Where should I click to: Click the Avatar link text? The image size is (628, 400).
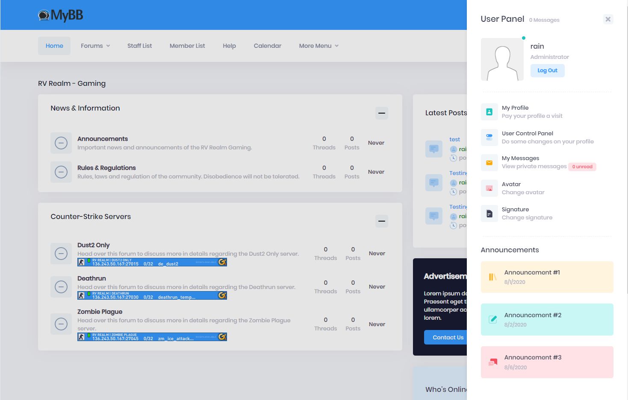click(x=511, y=184)
